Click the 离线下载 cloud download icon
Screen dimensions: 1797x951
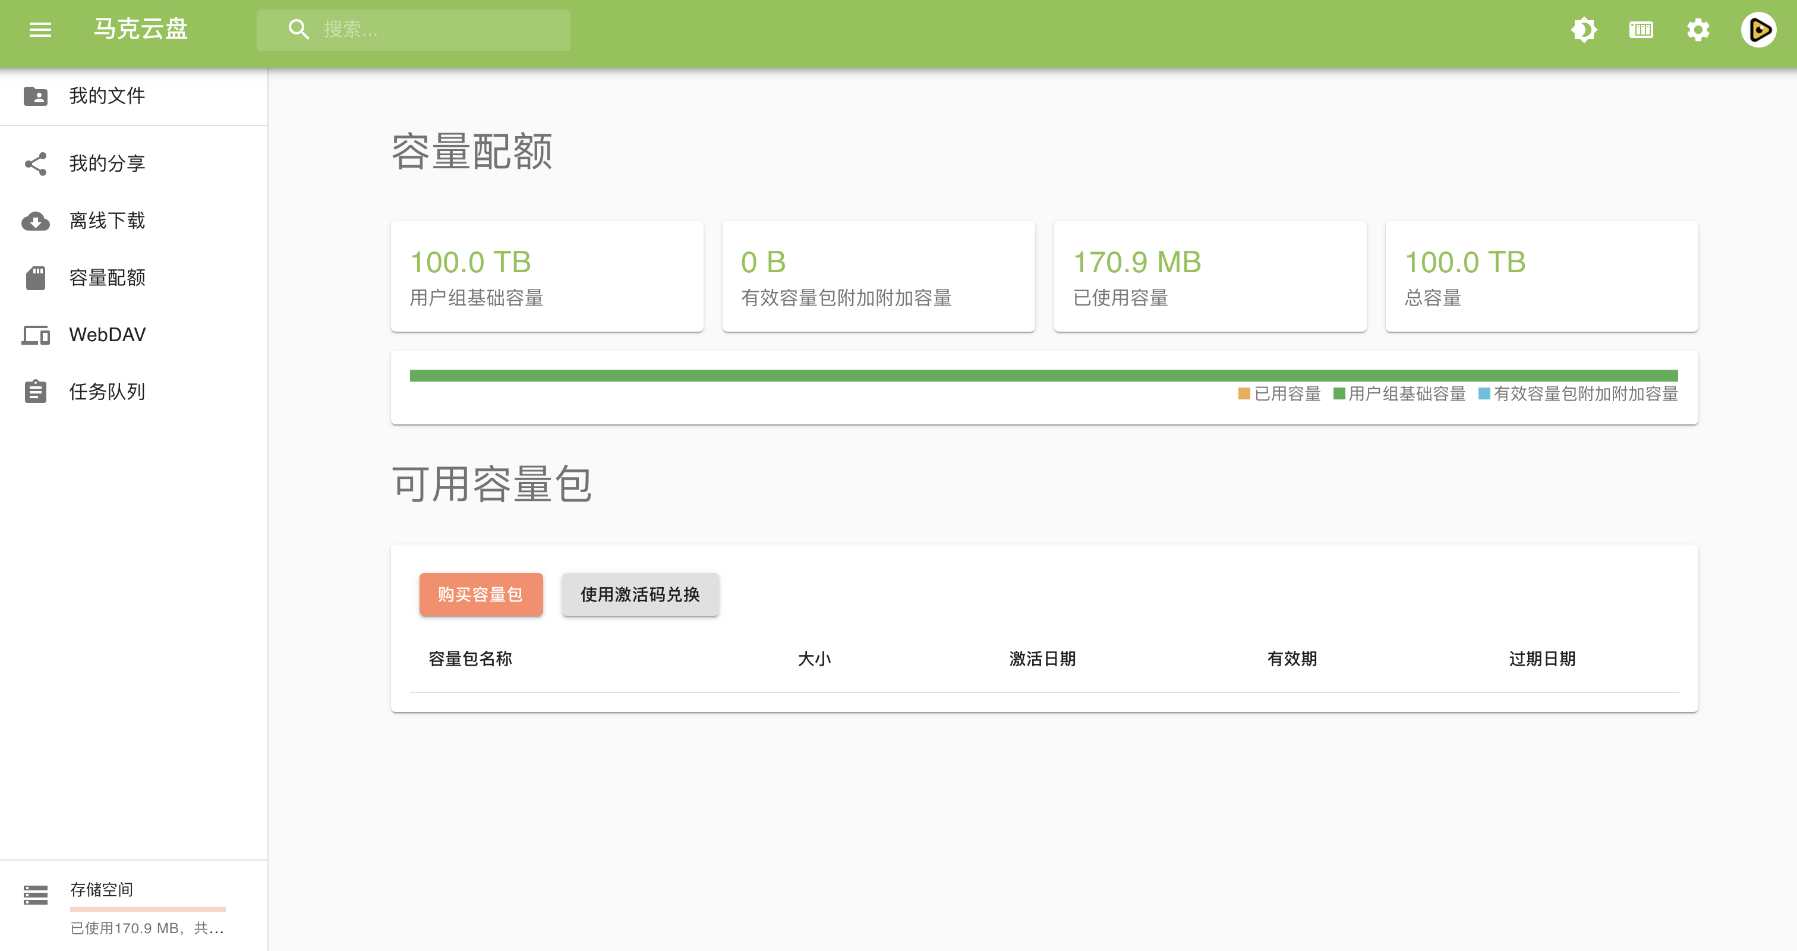coord(36,221)
